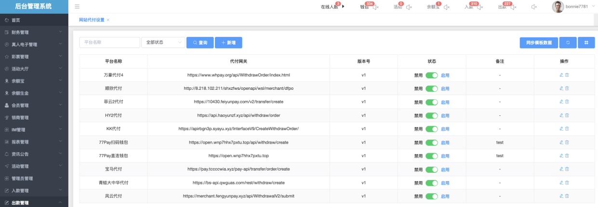Click the 平台名称 search input field
This screenshot has width=598, height=207.
(x=109, y=43)
